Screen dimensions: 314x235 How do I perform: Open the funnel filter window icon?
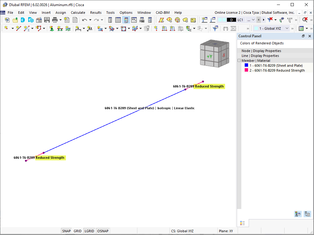(x=215, y=28)
